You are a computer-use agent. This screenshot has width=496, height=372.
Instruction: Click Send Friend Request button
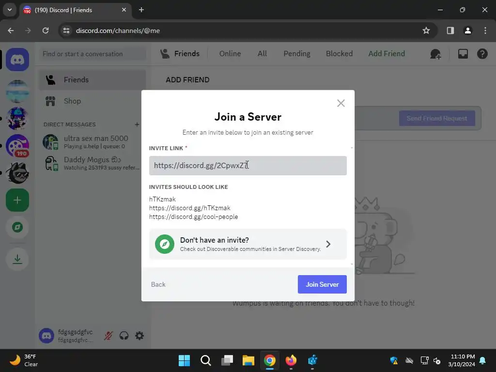(x=437, y=118)
